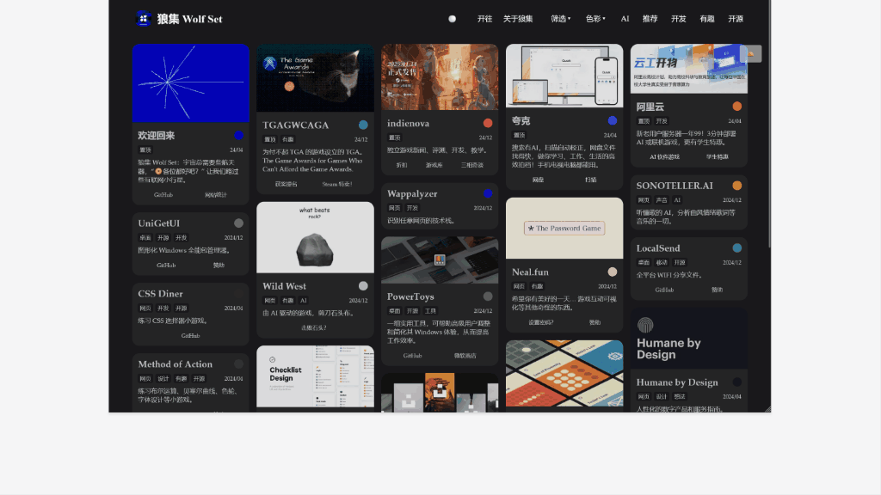Click the indienova card thumbnail
The image size is (881, 495).
point(440,76)
